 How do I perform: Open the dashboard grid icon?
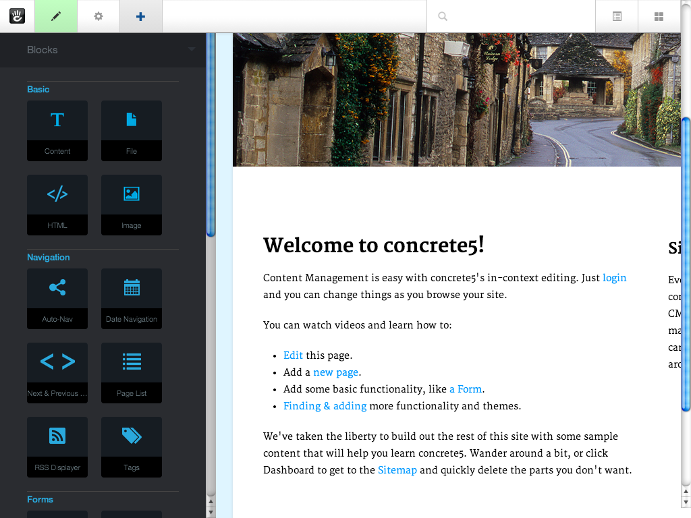tap(659, 16)
